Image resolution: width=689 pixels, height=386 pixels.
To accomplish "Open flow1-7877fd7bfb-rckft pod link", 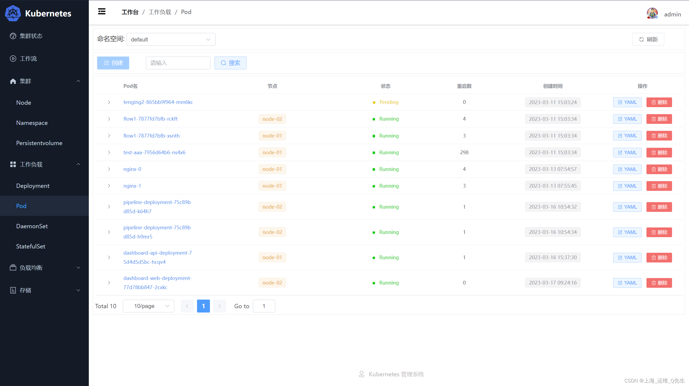I will tap(150, 119).
